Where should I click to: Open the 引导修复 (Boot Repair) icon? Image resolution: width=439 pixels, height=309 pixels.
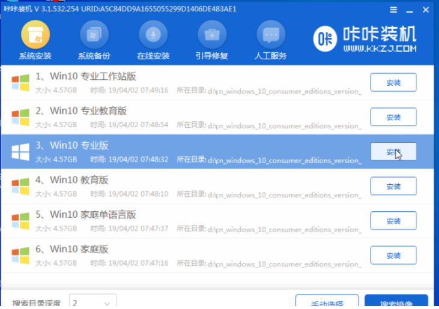pyautogui.click(x=212, y=35)
